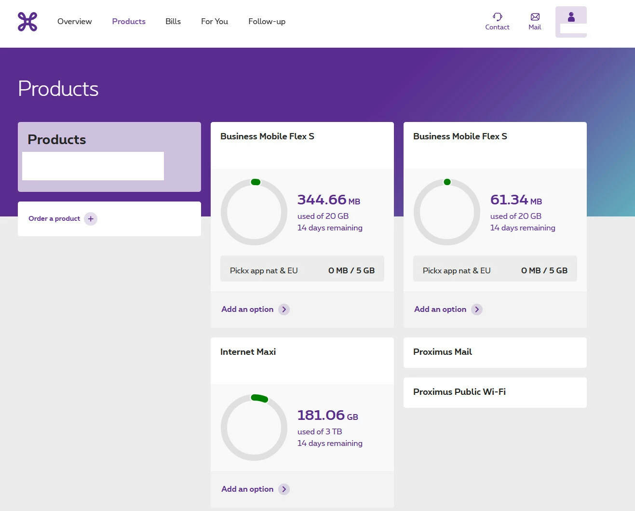Open Contact via the headset icon
This screenshot has height=511, width=635.
497,17
